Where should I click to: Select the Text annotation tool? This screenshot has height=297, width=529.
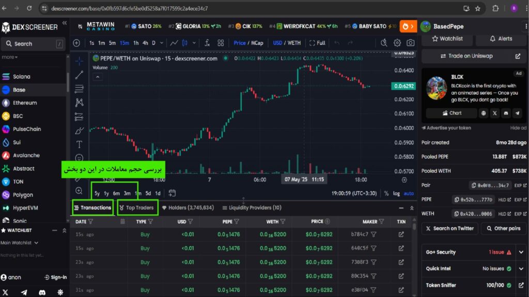click(x=79, y=144)
